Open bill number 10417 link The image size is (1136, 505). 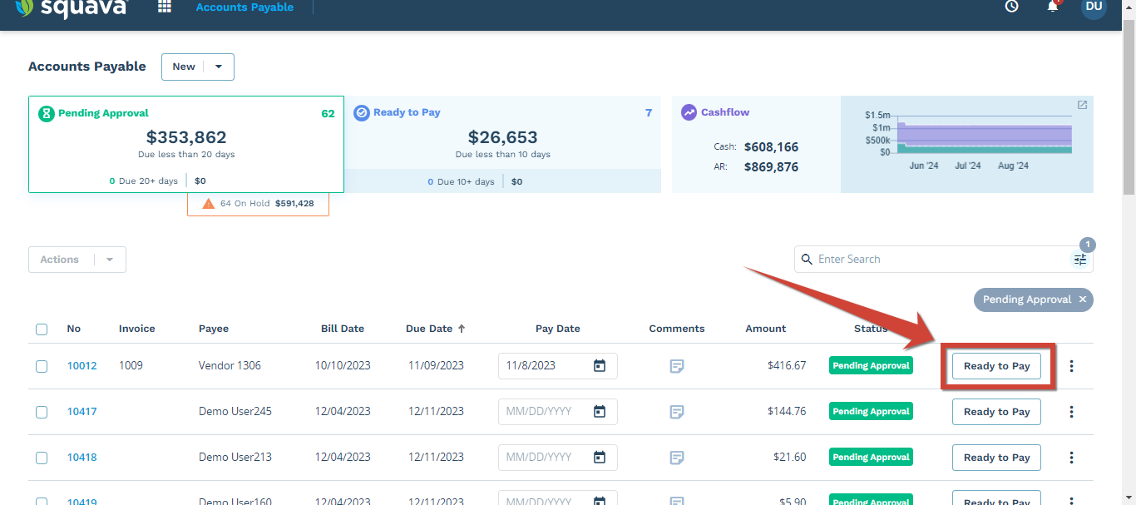coord(81,412)
